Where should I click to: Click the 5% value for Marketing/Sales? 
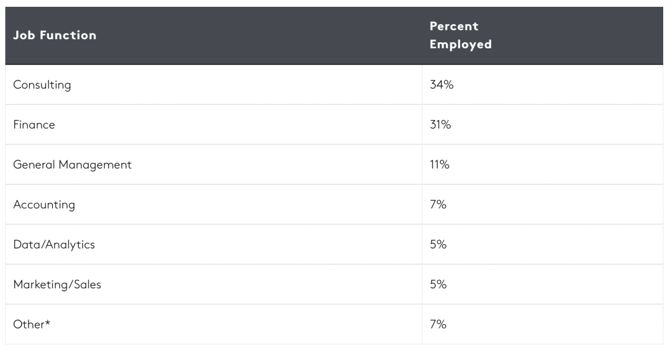point(438,284)
